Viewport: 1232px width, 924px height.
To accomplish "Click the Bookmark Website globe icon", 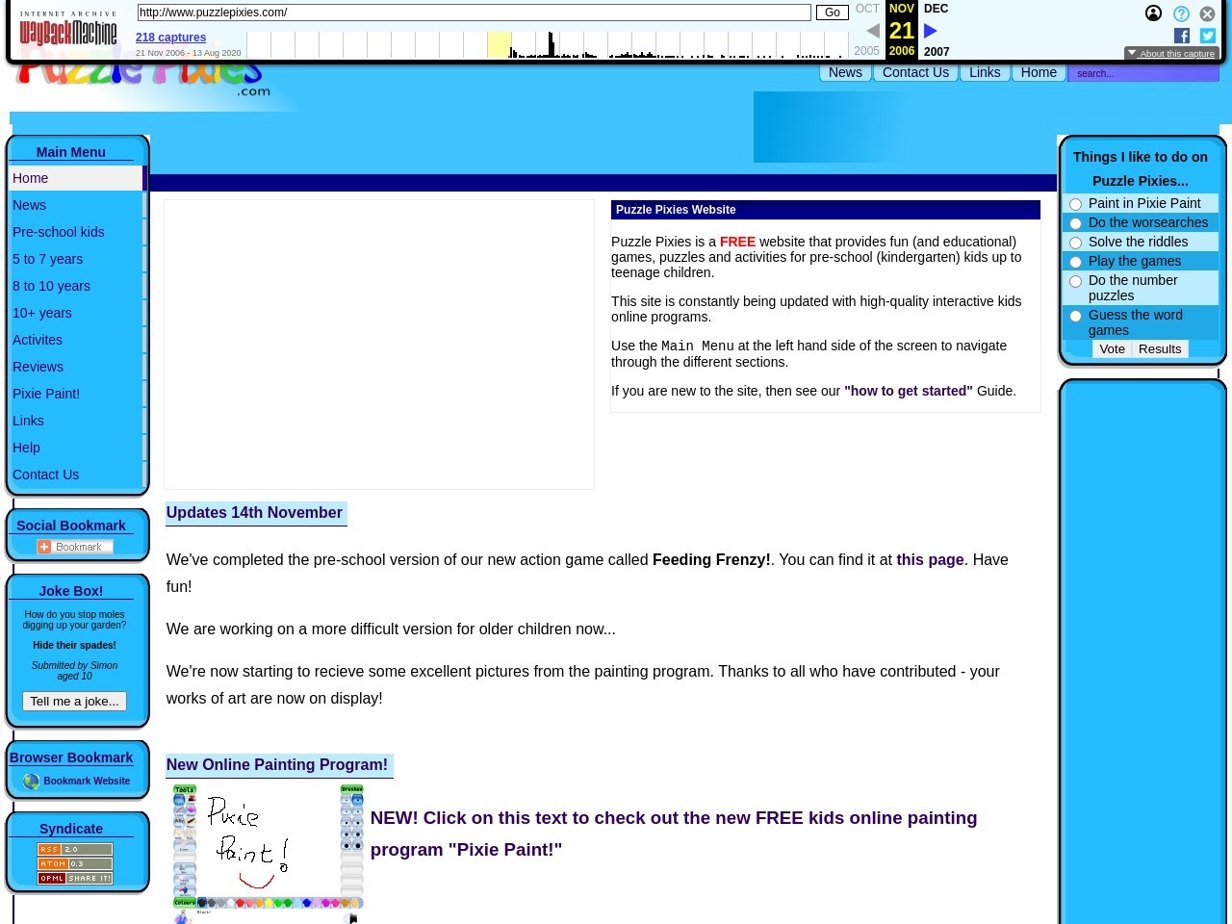I will (x=31, y=782).
